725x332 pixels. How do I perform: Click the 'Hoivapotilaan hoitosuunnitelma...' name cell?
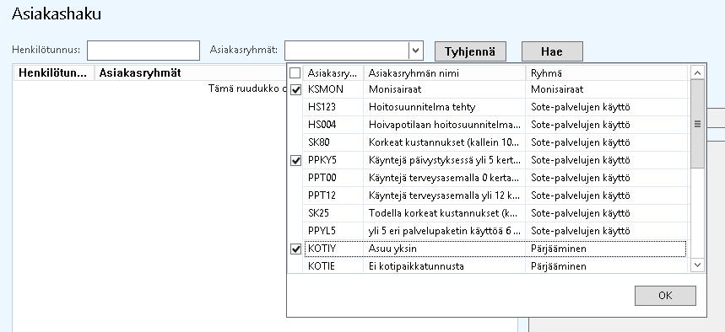tap(444, 125)
